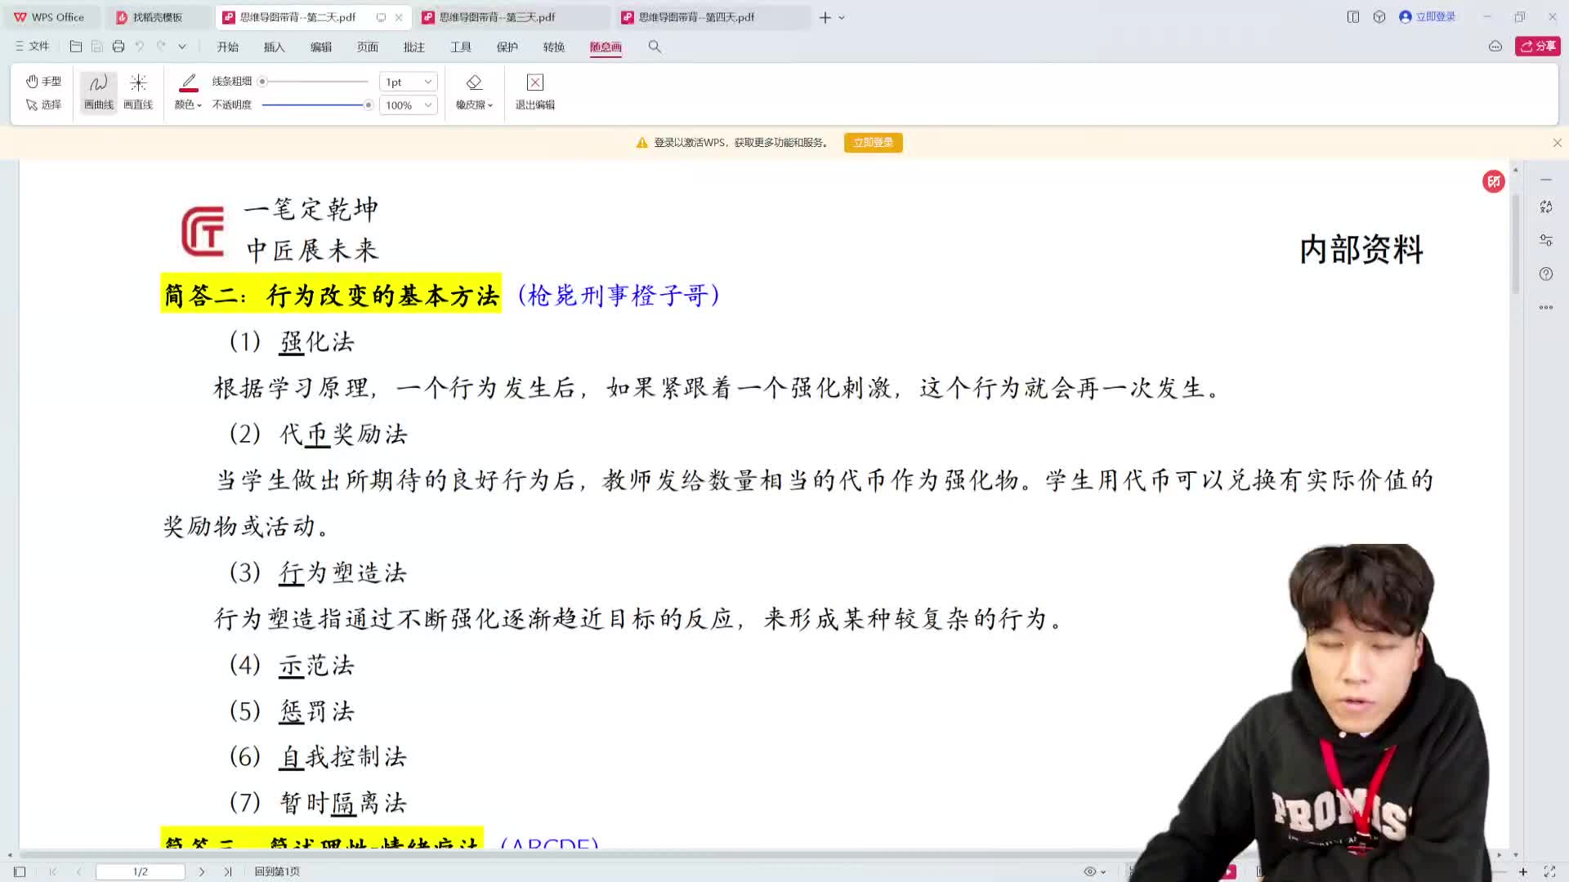Select the 手型 (hand) tool
The image size is (1569, 882).
[x=43, y=81]
